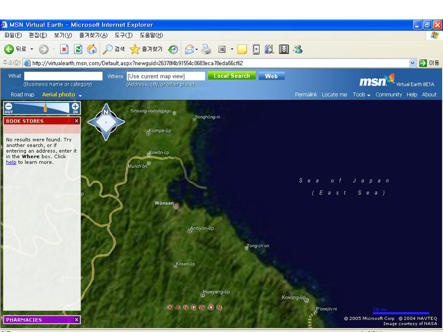Image resolution: width=443 pixels, height=332 pixels.
Task: Open the 도구(T) menu
Action: tap(123, 35)
